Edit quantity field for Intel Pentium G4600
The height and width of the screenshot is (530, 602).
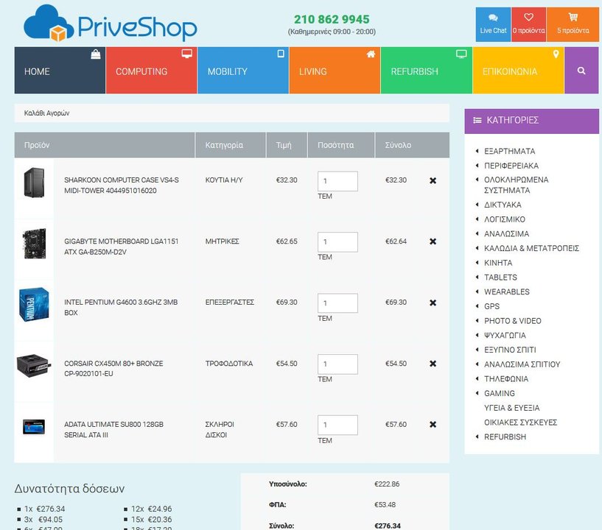tap(337, 303)
